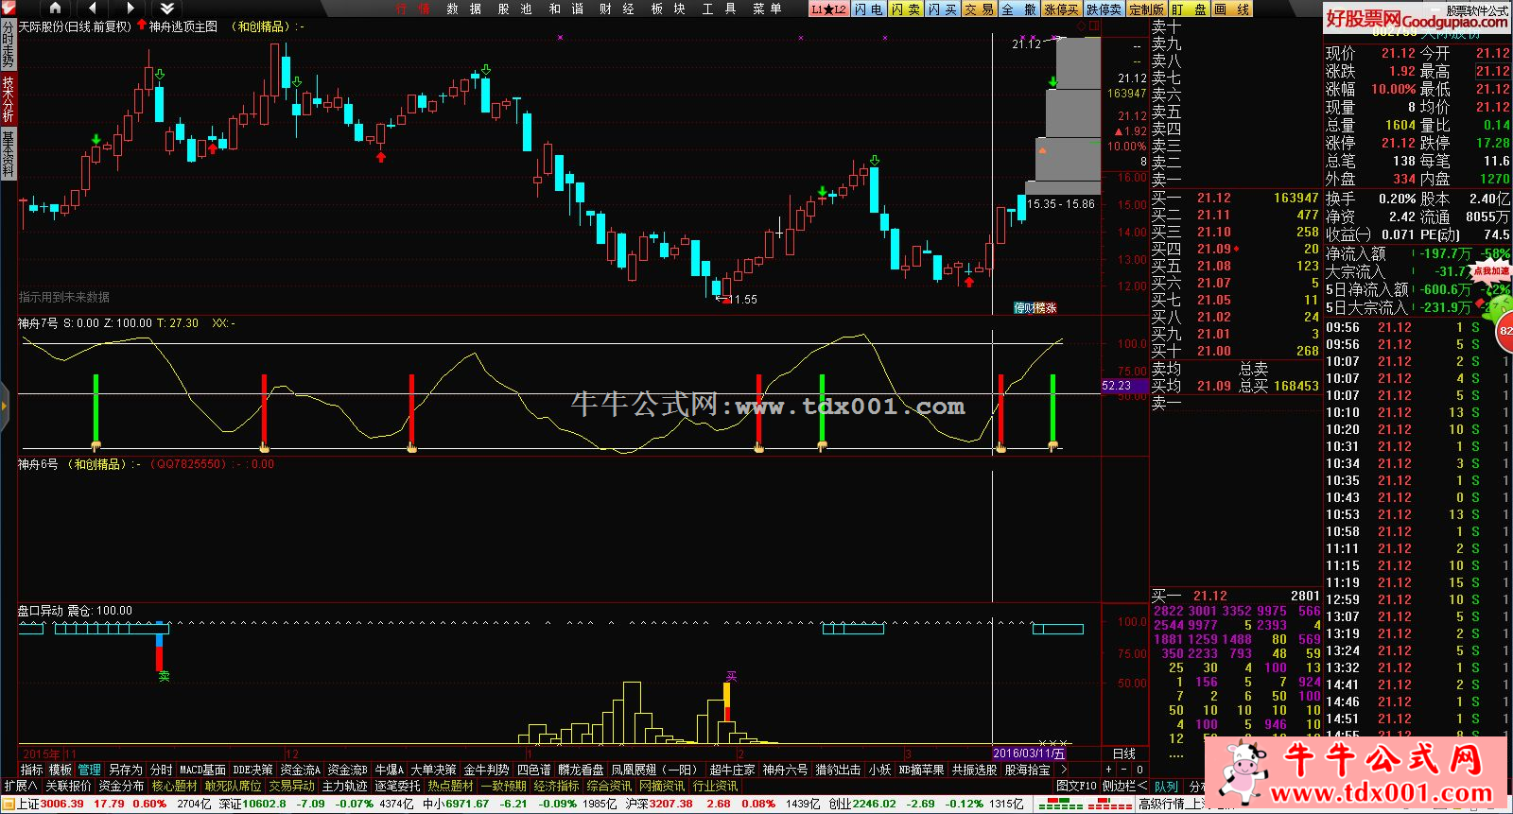Viewport: 1513px width, 814px height.
Task: Open the 板块 menu
Action: point(668,9)
